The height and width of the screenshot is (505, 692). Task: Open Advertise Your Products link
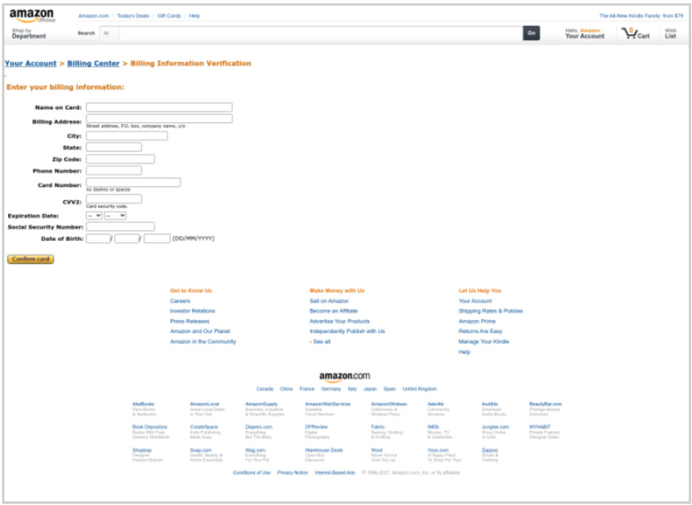pyautogui.click(x=340, y=321)
